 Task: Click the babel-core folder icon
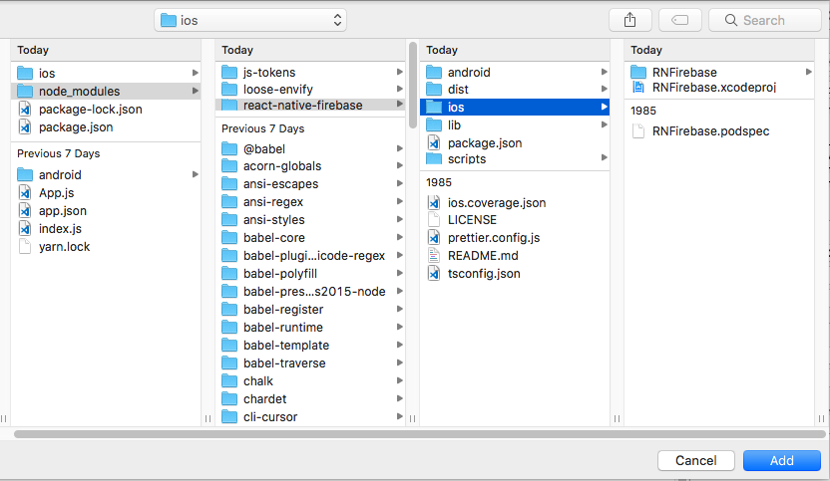229,238
